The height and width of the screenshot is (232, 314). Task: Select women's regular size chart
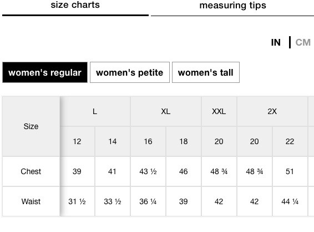coord(45,72)
